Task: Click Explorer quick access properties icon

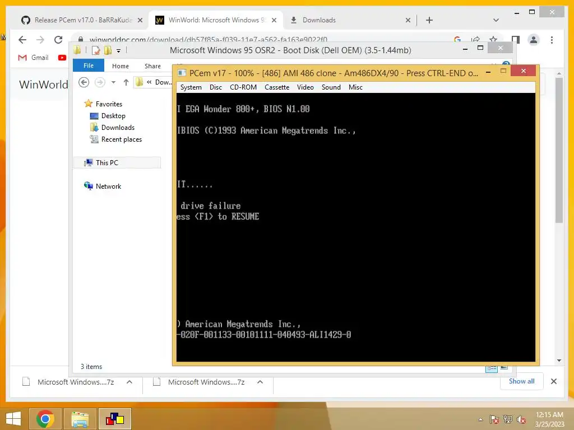Action: [x=96, y=50]
